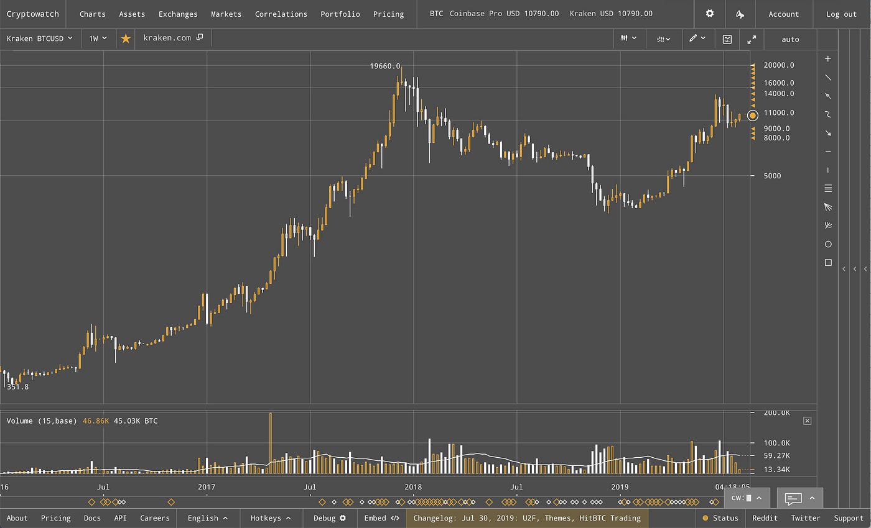
Task: Expand the Hotkeys menu in footer
Action: tap(271, 518)
